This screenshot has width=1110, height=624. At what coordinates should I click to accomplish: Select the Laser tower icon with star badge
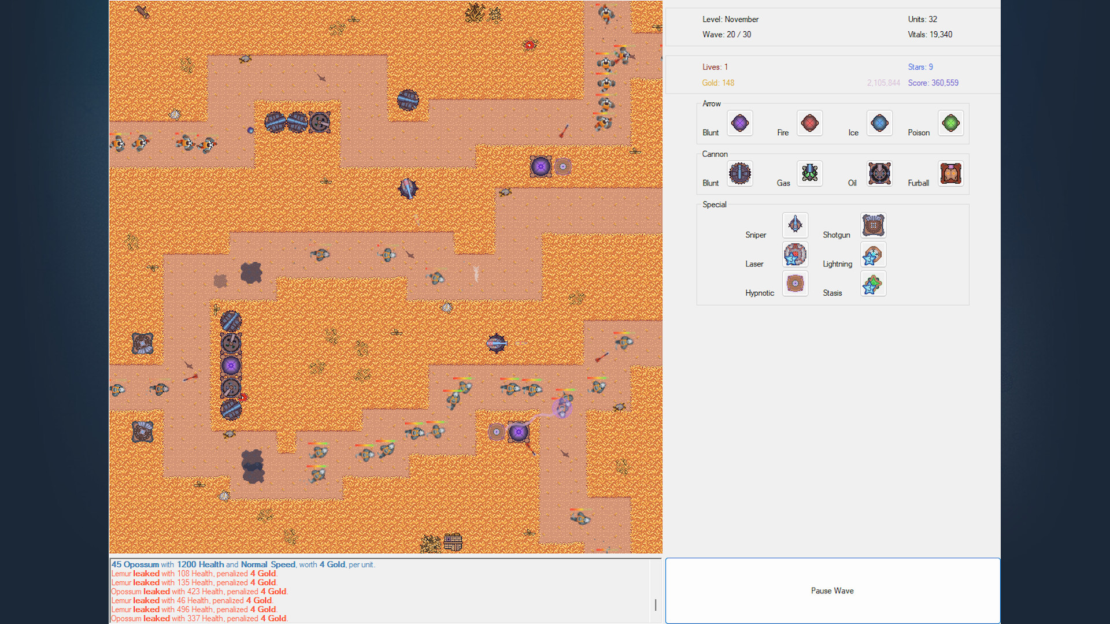tap(795, 254)
